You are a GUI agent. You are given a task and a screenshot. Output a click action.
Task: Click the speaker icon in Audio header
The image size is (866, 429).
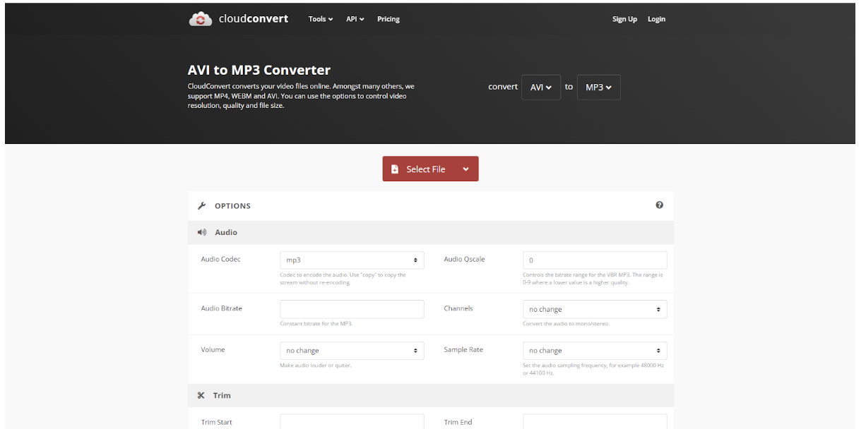click(201, 232)
